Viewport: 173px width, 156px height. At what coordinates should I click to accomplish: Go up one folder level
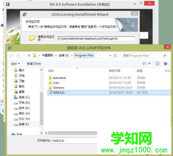click(x=29, y=56)
